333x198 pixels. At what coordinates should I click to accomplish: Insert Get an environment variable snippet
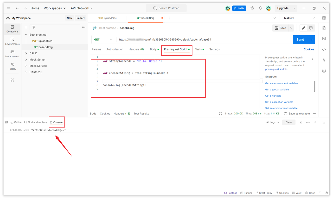281,83
